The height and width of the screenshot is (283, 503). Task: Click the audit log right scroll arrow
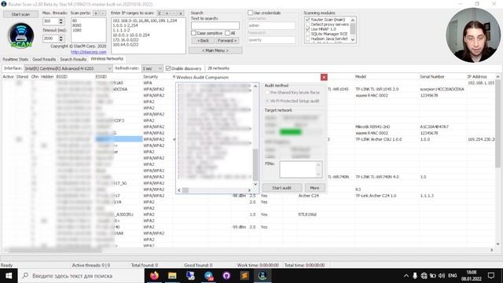point(249,190)
